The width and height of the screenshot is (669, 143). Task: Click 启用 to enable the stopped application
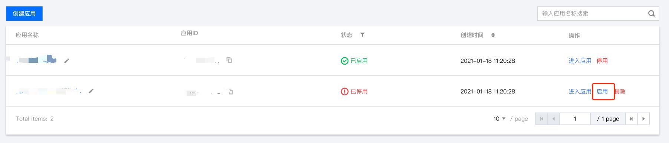[602, 91]
